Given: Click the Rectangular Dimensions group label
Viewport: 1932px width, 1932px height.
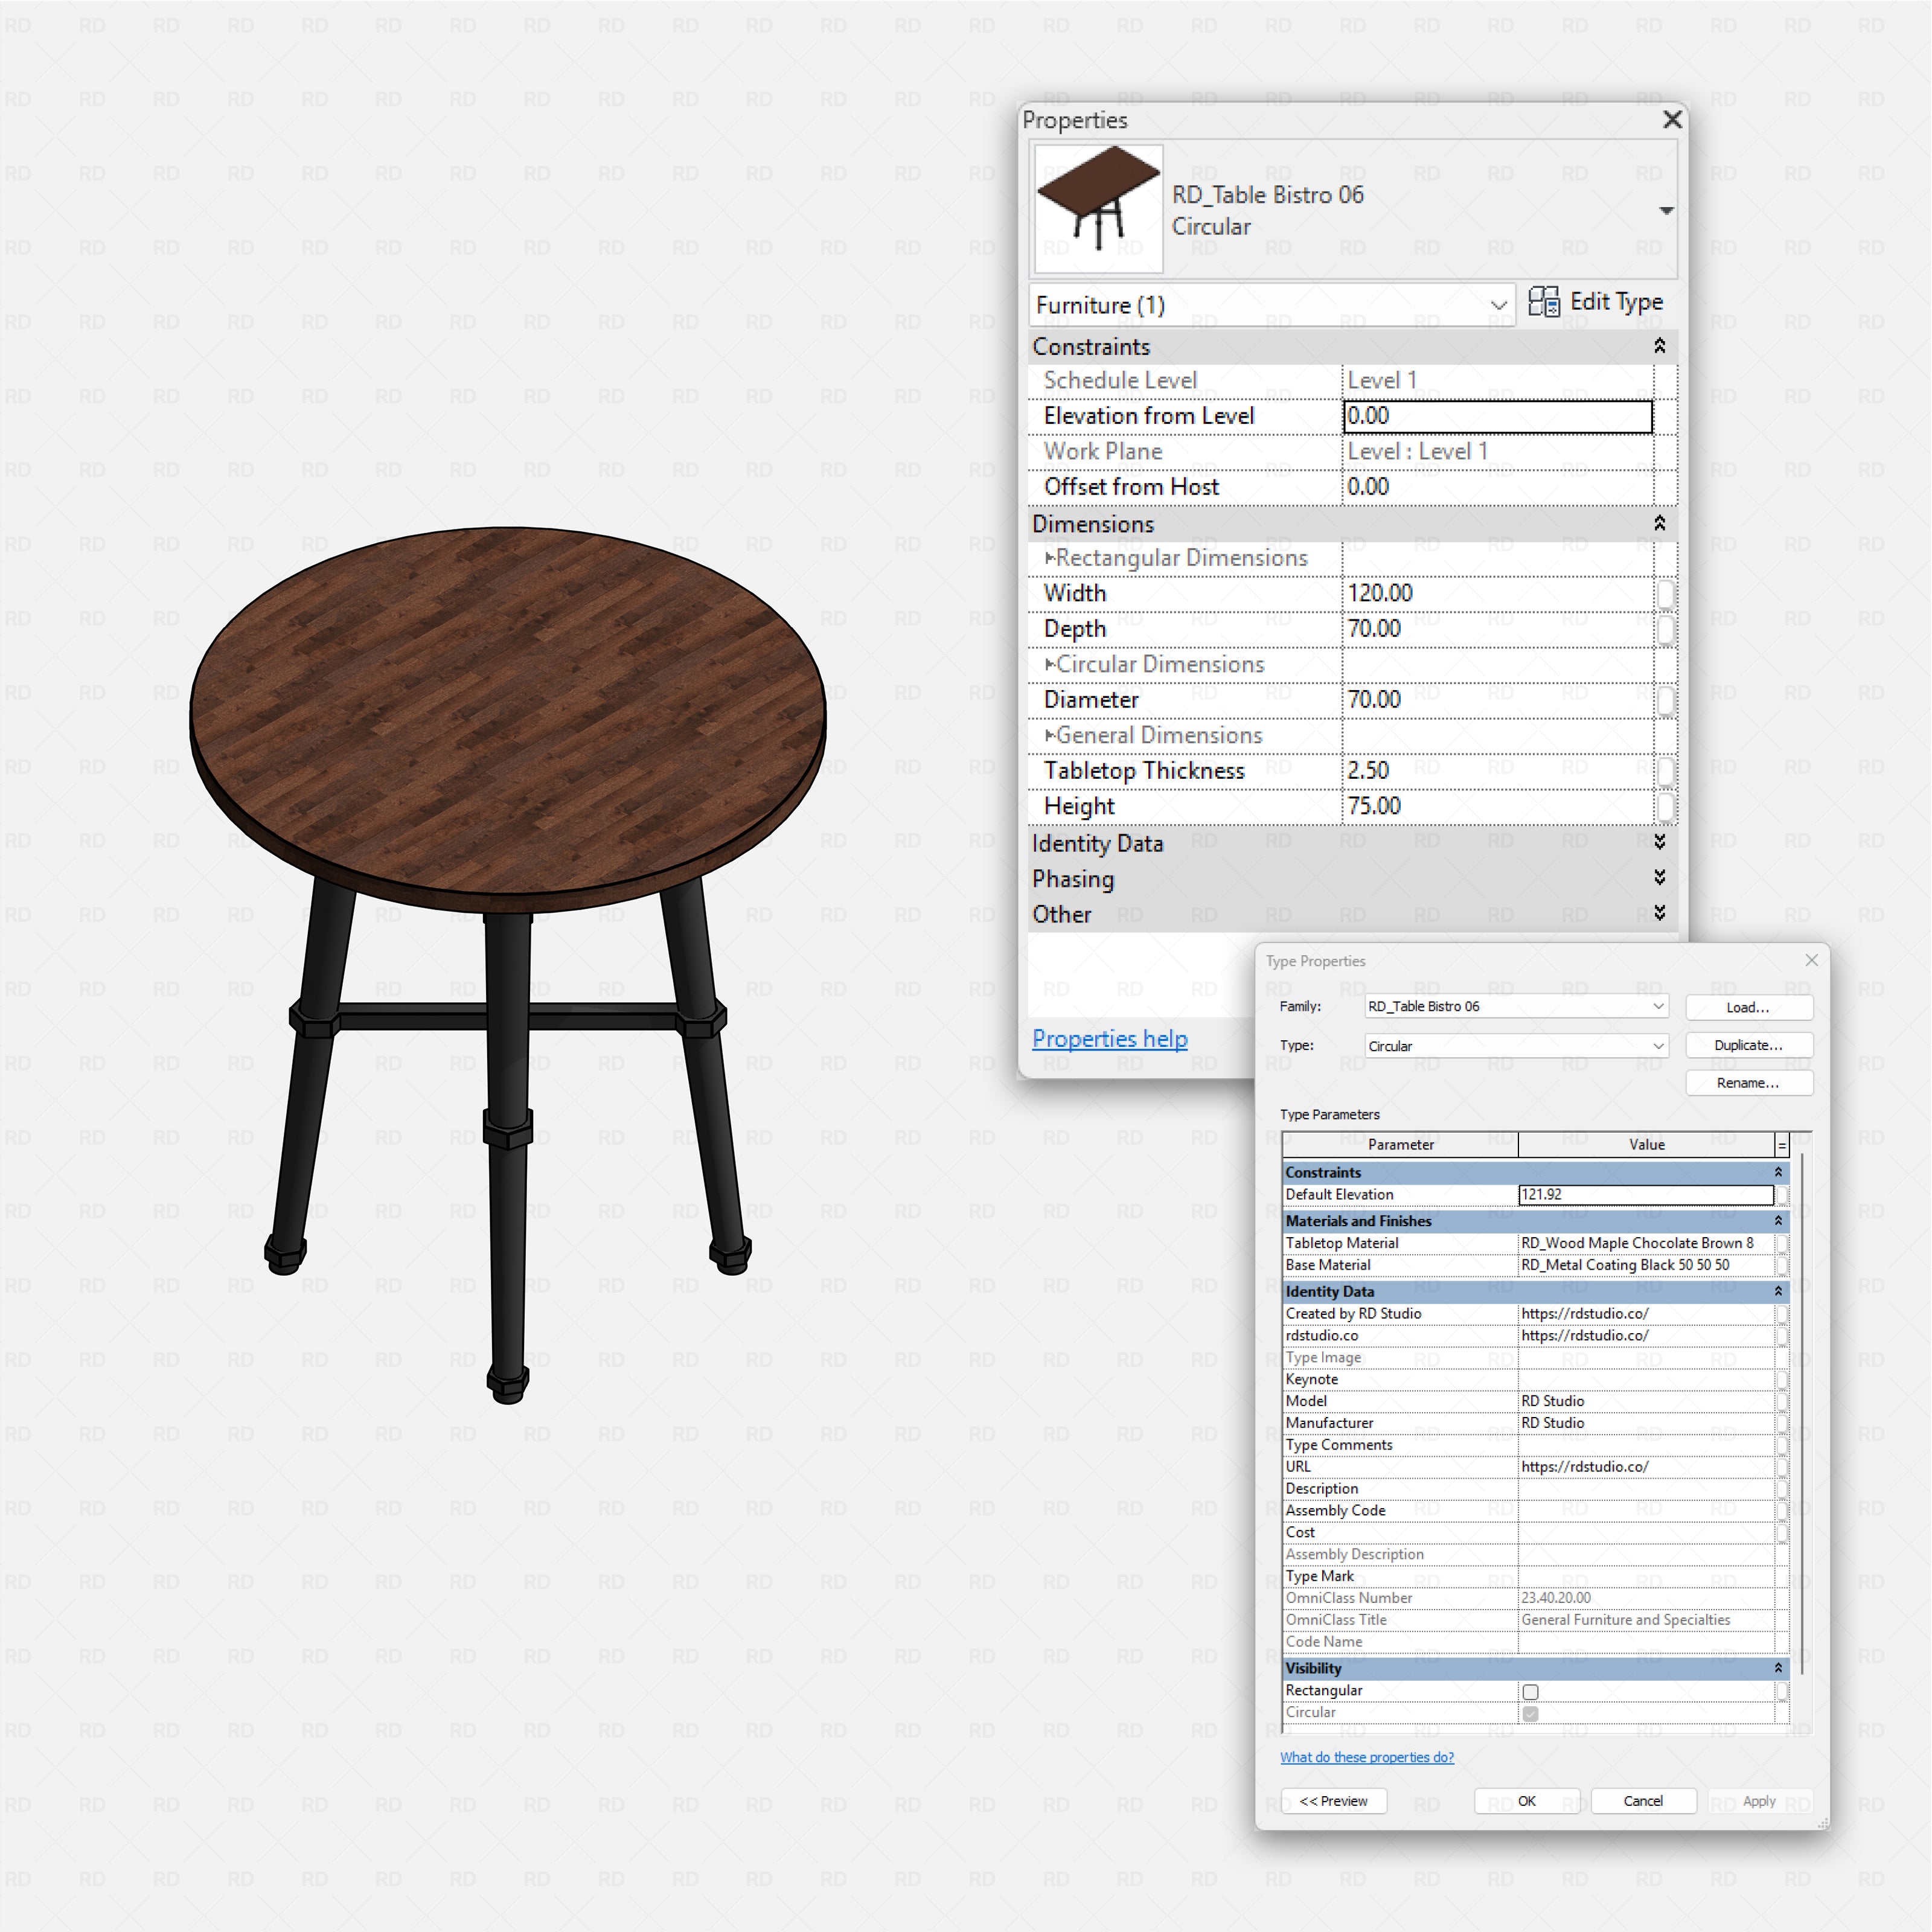Looking at the screenshot, I should [x=1181, y=558].
